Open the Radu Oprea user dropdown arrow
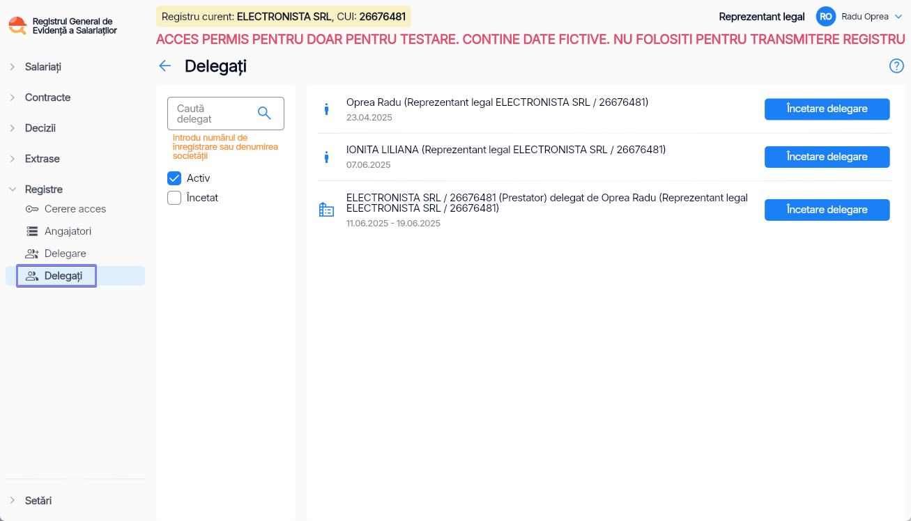This screenshot has height=521, width=911. 898,17
